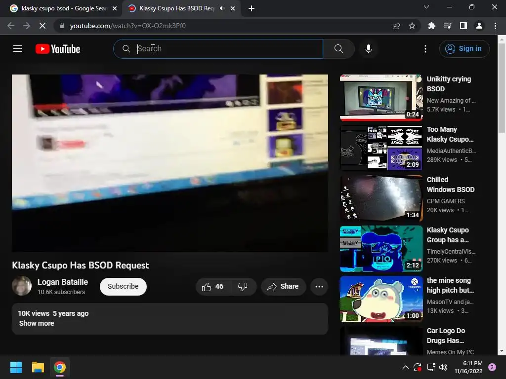Bookmark this page with star
The height and width of the screenshot is (379, 506).
click(x=412, y=26)
